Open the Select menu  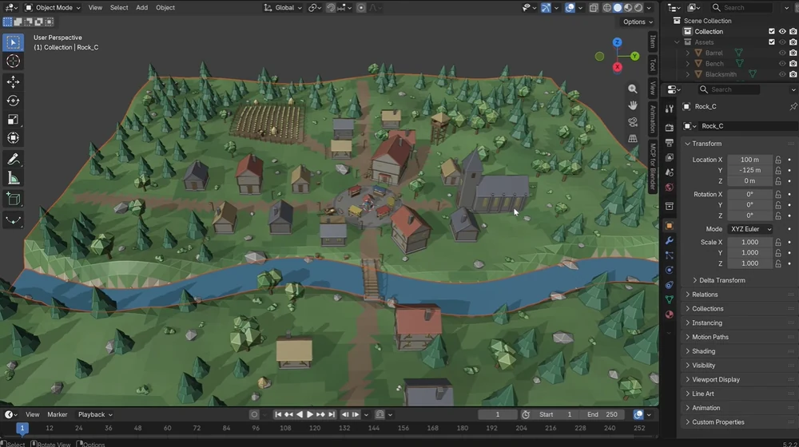point(119,8)
